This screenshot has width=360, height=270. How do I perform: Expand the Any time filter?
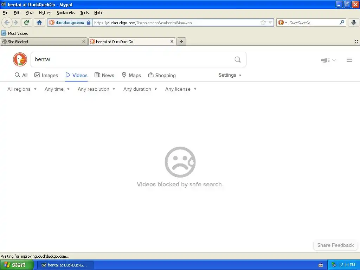click(57, 89)
